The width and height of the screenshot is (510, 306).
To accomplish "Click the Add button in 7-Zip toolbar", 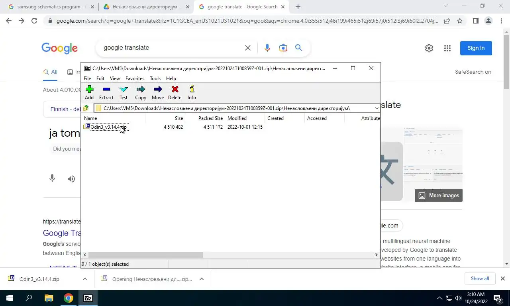I will tap(89, 92).
